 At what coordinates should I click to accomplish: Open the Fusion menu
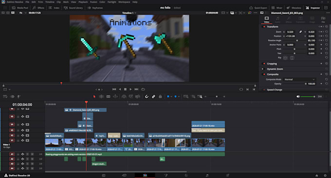(x=93, y=2)
